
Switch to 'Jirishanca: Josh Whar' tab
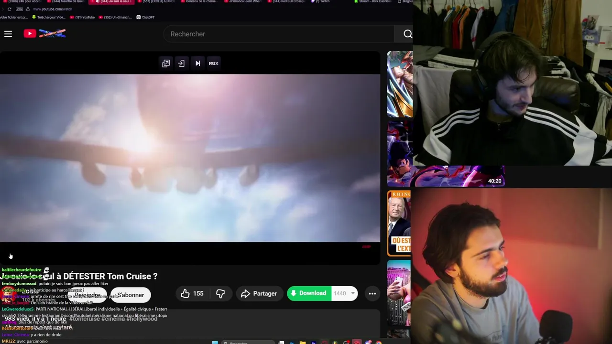pos(244,1)
